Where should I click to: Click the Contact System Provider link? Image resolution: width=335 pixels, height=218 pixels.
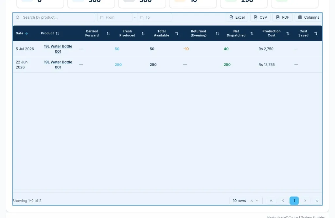pos(307,217)
